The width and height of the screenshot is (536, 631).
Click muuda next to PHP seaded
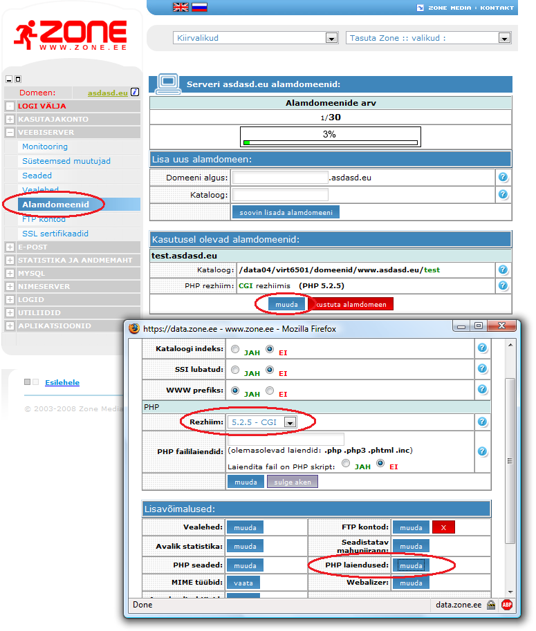(x=245, y=565)
